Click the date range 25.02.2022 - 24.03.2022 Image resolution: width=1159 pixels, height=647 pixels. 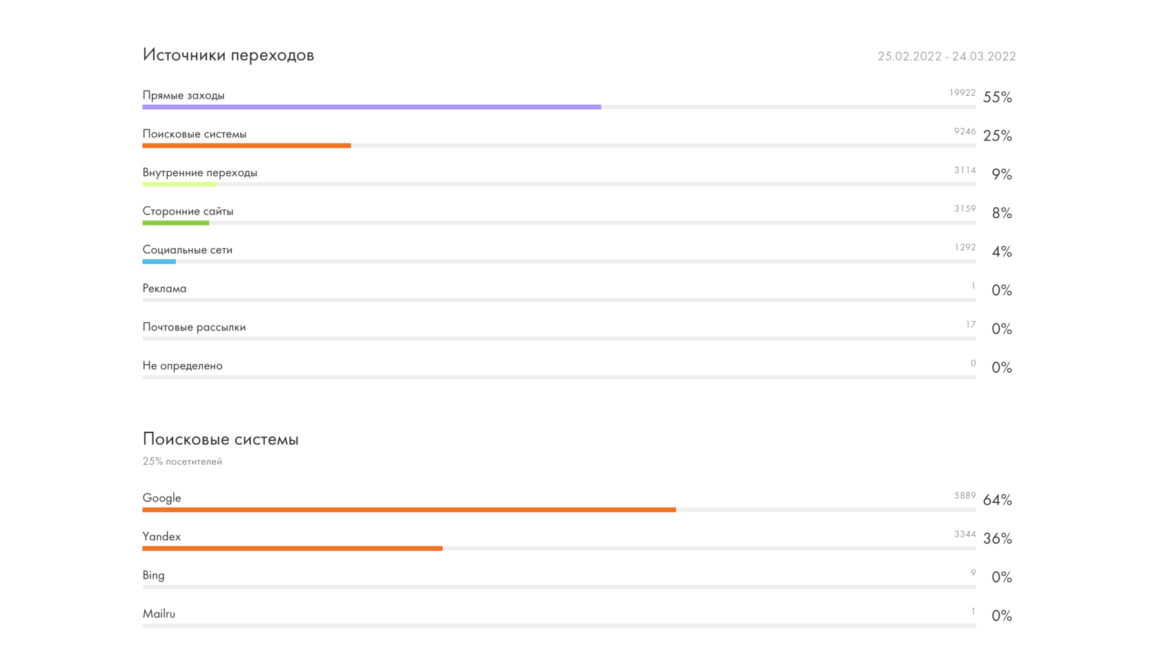point(946,57)
